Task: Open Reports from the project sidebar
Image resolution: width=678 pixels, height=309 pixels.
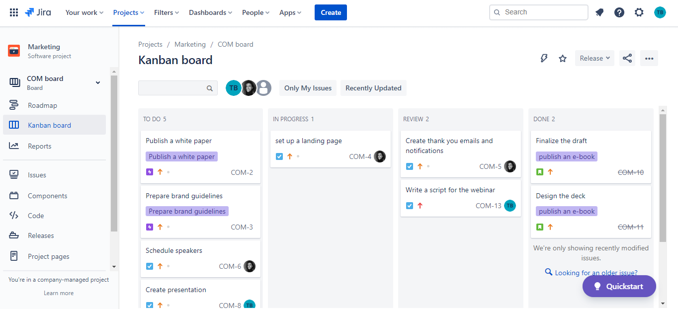Action: click(x=38, y=146)
